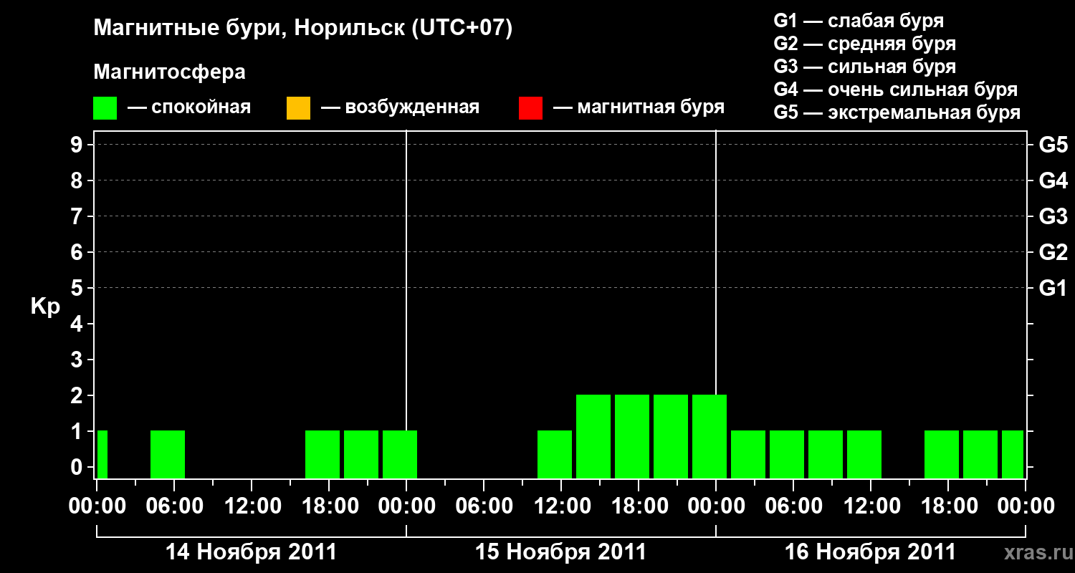Click the '06:00' time label for 15 Ноября
Viewport: 1075px width, 573px height.
(484, 506)
